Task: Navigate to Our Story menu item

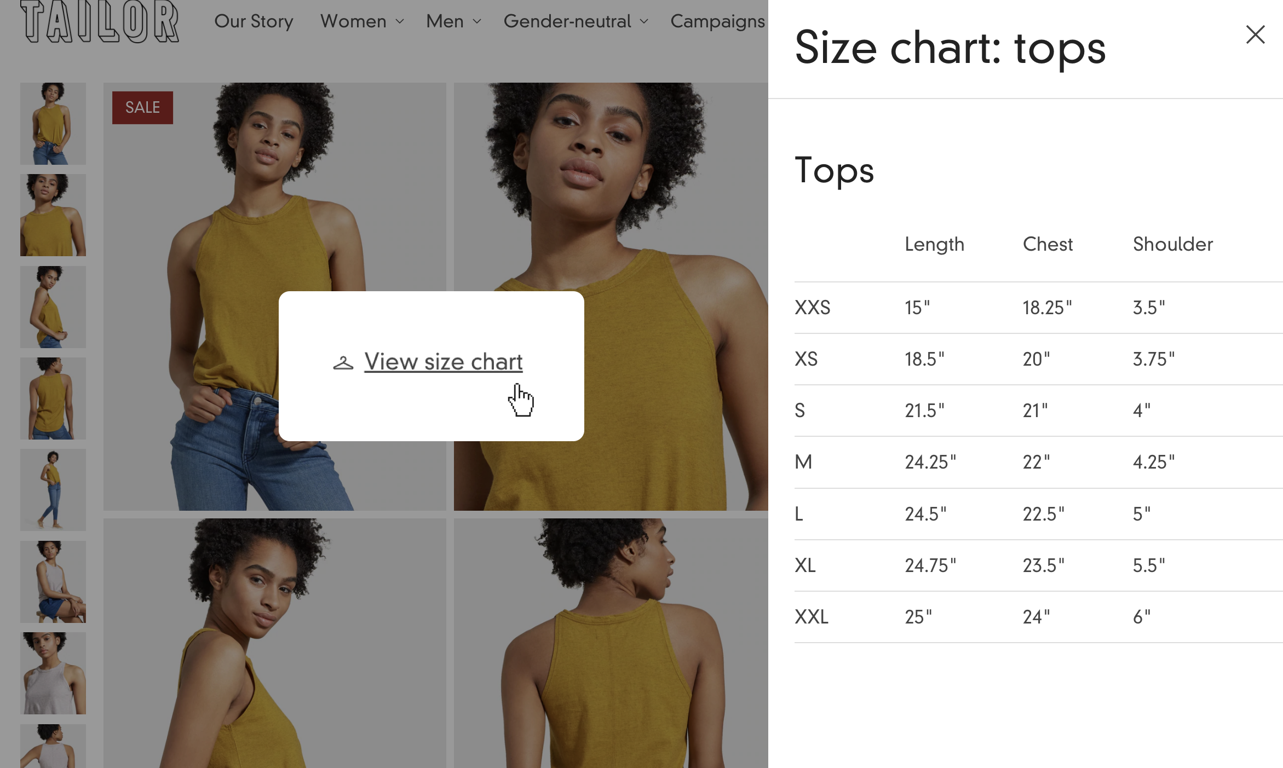Action: (254, 20)
